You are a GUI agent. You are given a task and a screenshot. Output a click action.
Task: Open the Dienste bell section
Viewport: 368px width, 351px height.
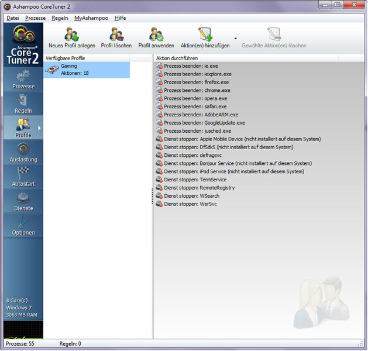[x=23, y=201]
